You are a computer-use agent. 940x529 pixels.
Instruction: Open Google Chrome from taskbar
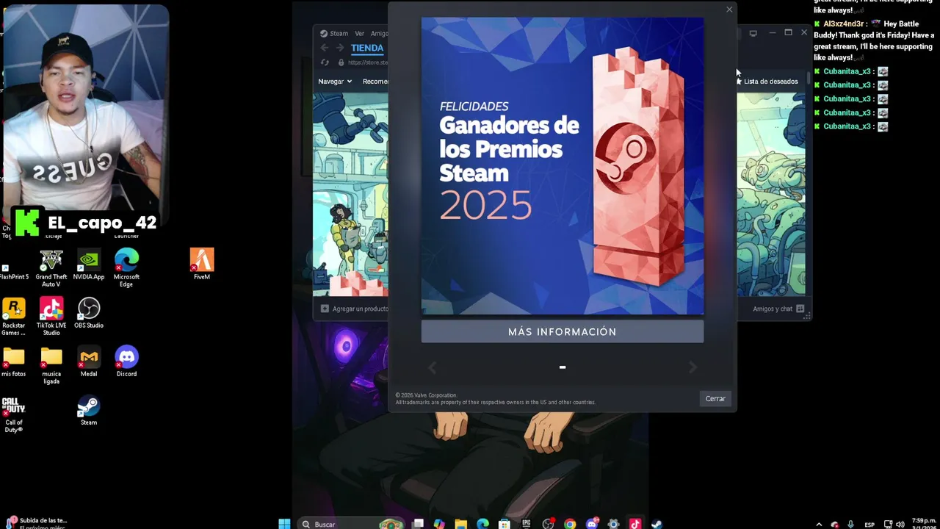(x=570, y=524)
